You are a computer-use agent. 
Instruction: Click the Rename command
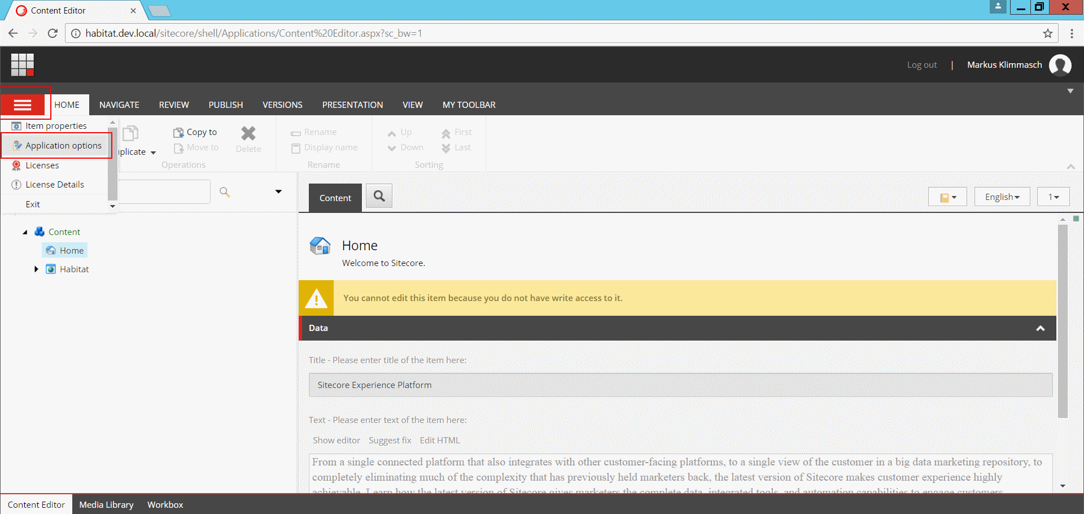coord(314,132)
